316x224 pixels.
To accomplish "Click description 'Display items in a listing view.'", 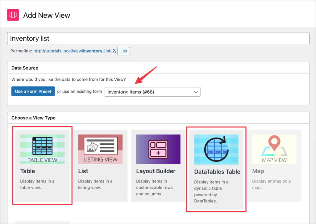I will point(95,184).
